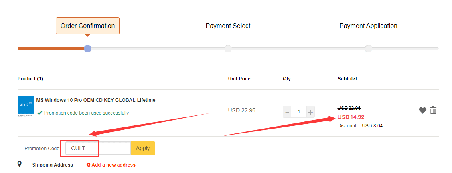Click the Payment Application progress dot
The height and width of the screenshot is (173, 452).
coord(368,48)
